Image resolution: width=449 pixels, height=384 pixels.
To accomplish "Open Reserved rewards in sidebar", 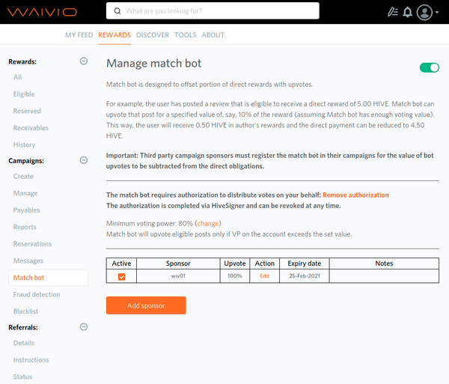I will click(27, 111).
